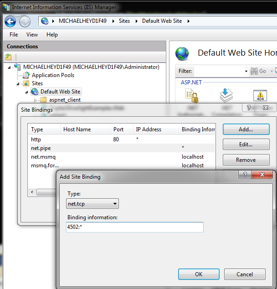The width and height of the screenshot is (277, 289).
Task: Click the help button in Site Bindings dialog
Action: (248, 108)
